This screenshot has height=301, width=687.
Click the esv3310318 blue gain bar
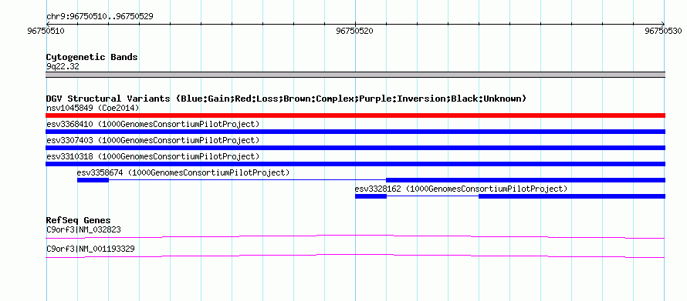pyautogui.click(x=355, y=164)
